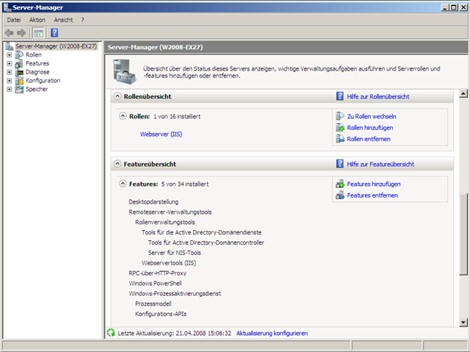Screen dimensions: 470x352
Task: Click the green refresh icon in status line
Action: click(x=111, y=332)
